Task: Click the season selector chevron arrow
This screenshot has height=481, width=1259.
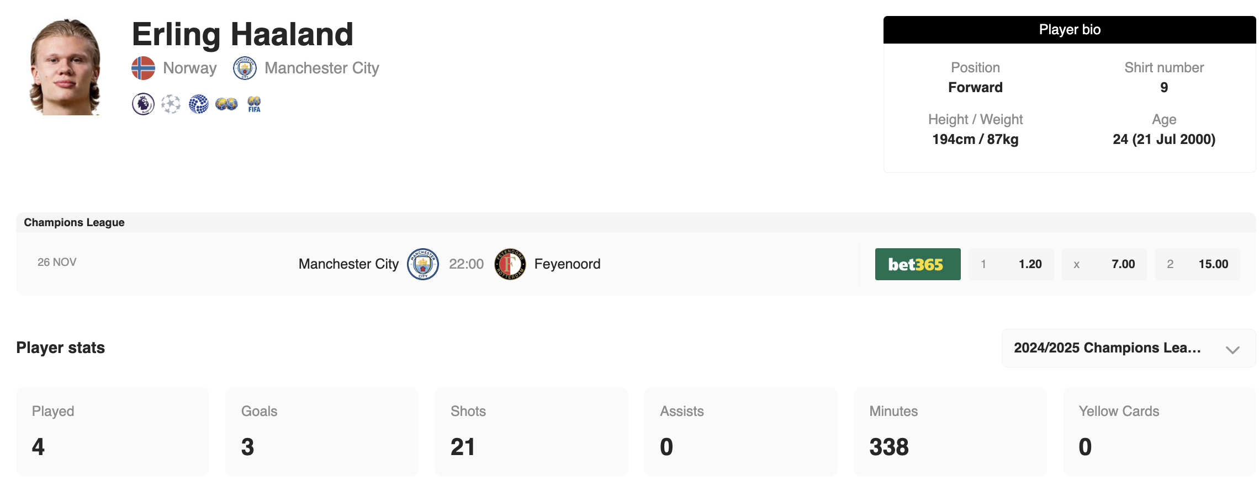Action: 1232,350
